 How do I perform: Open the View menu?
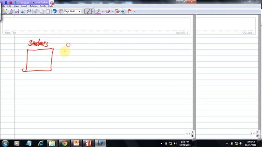point(16,6)
